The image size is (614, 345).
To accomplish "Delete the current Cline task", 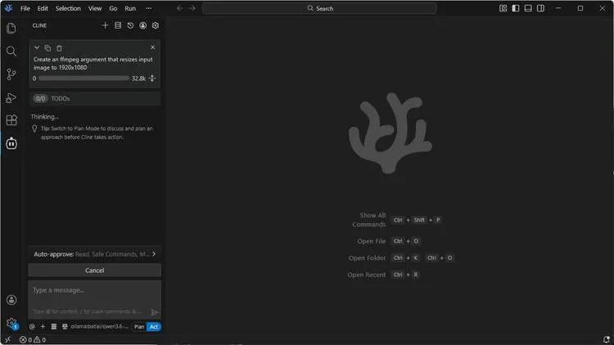I will [59, 48].
